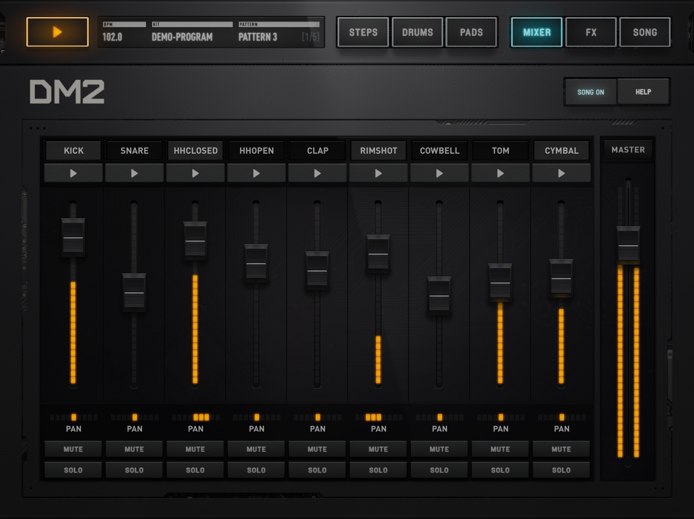
Task: Solo the RIMSHOT channel
Action: (x=378, y=470)
